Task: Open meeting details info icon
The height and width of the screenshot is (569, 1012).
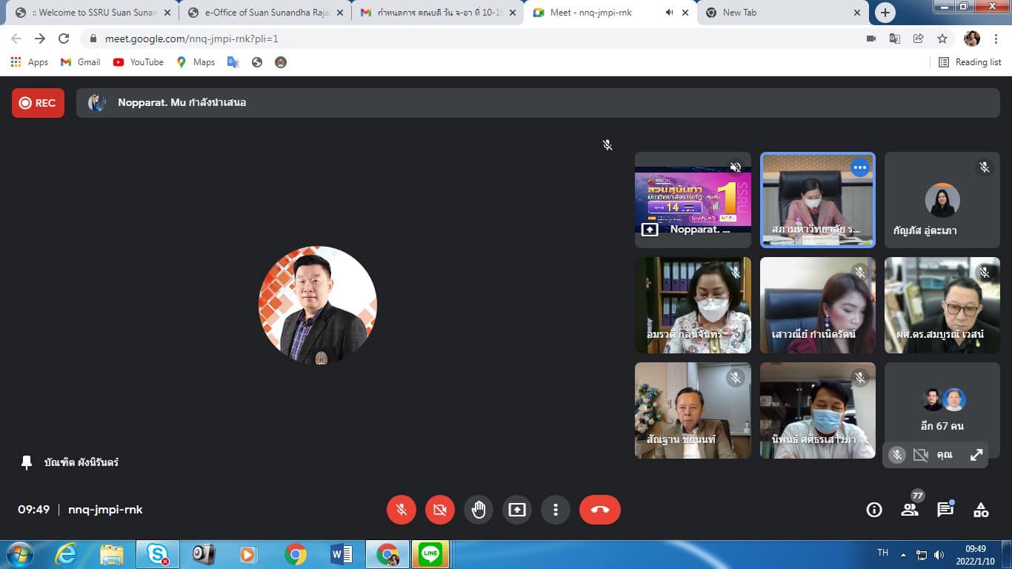Action: [x=874, y=510]
